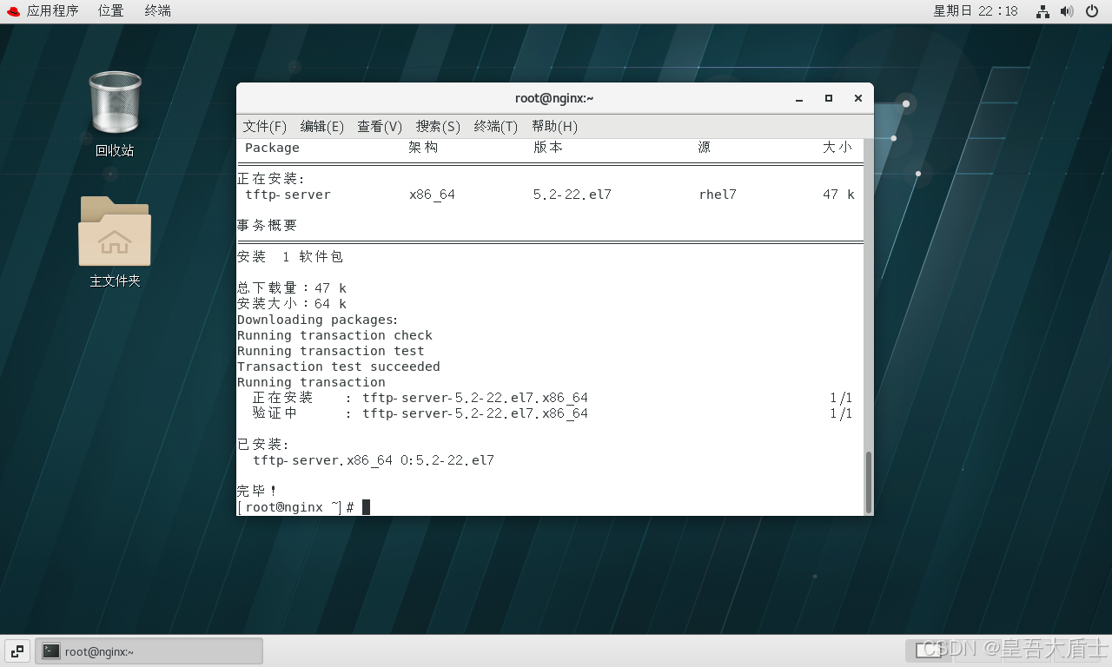Click the terminal title bar root@nginx:~
Screen dimensions: 1112x667
pos(554,98)
